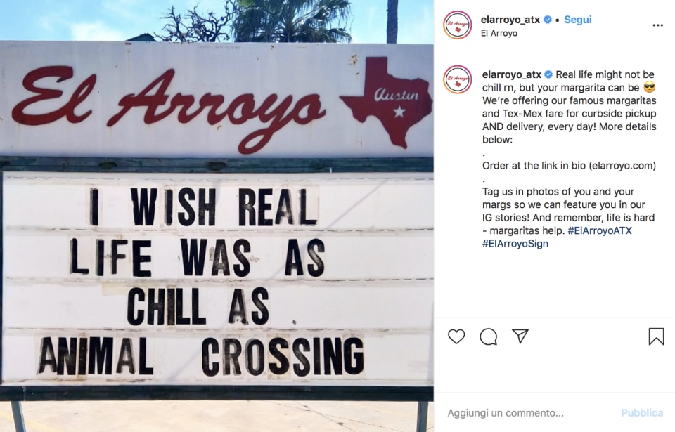Click verified badge in the caption
The image size is (675, 432).
548,74
